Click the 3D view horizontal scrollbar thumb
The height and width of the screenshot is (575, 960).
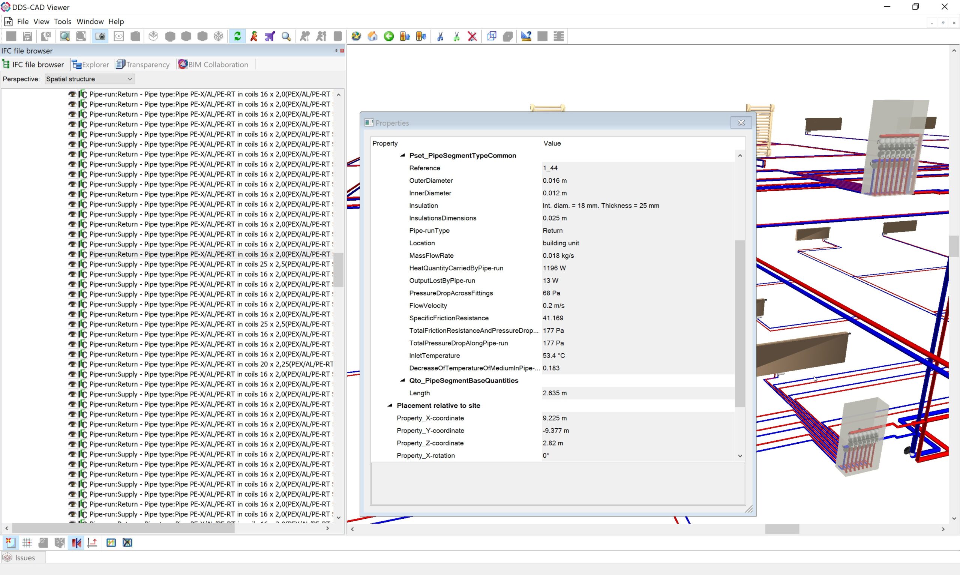tap(782, 529)
